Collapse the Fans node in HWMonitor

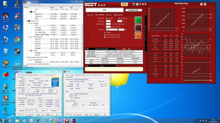29,12
